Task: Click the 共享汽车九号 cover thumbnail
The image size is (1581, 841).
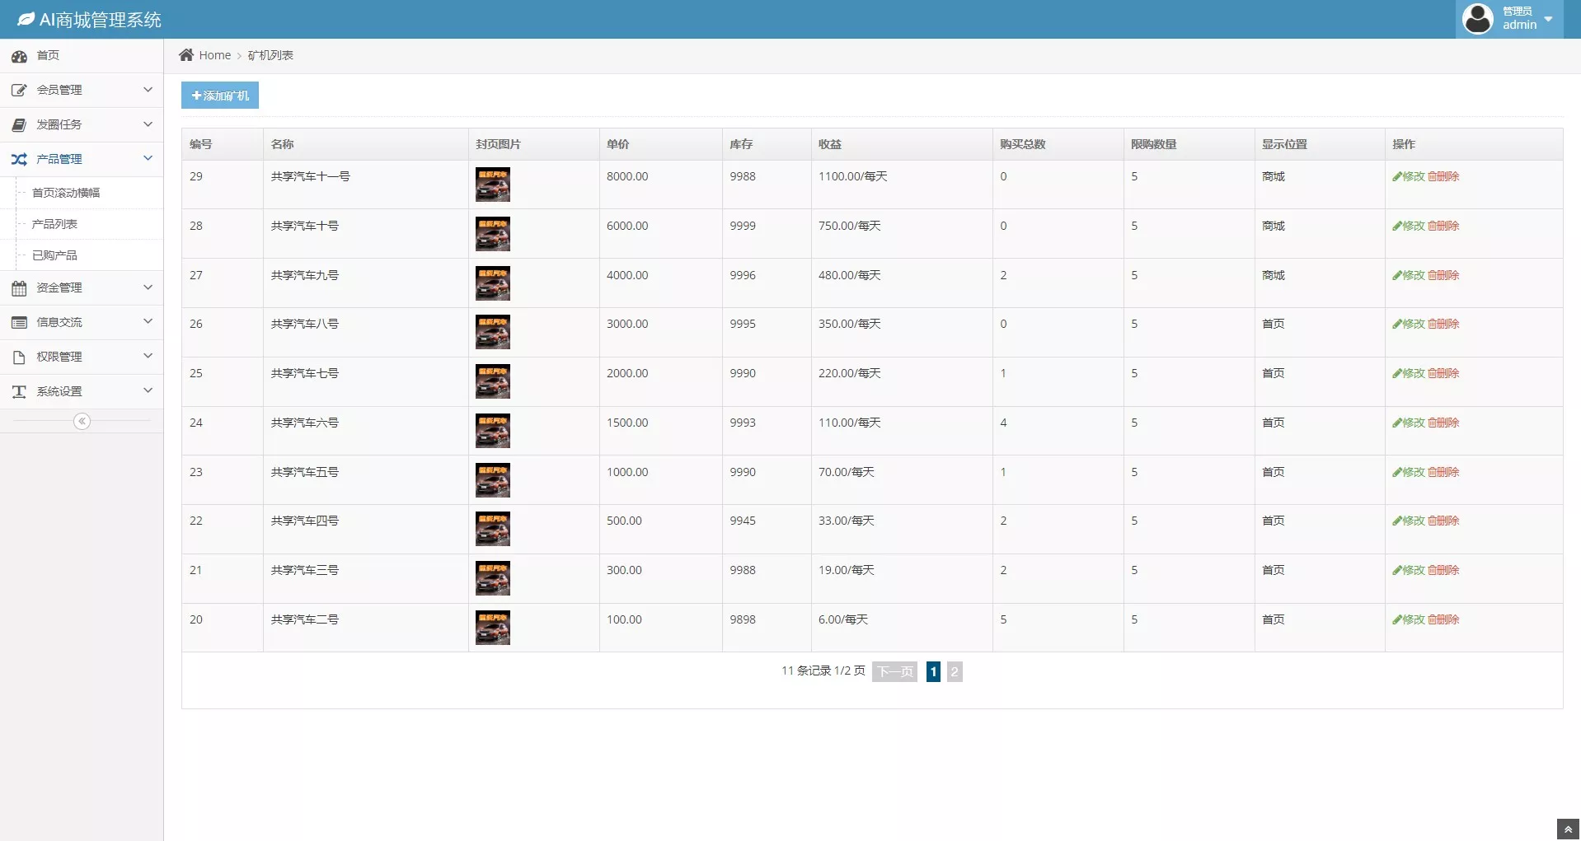Action: (493, 283)
